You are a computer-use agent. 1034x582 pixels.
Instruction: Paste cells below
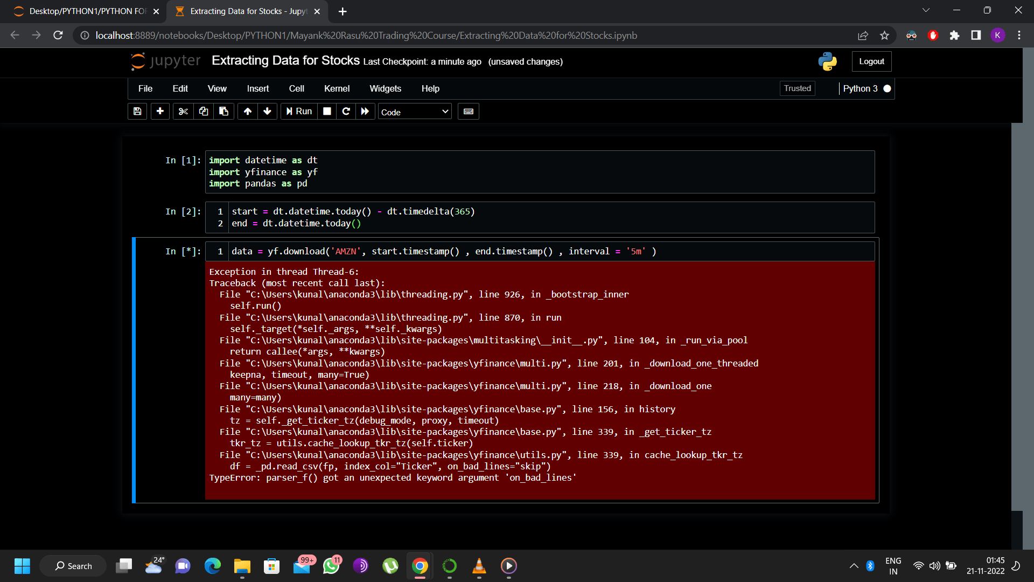click(x=223, y=112)
